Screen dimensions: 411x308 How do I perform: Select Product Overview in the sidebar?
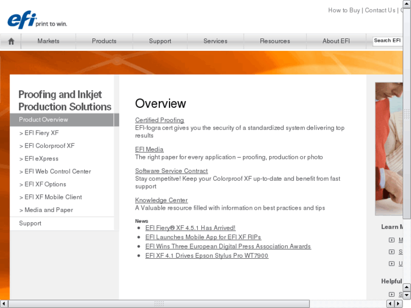[44, 120]
